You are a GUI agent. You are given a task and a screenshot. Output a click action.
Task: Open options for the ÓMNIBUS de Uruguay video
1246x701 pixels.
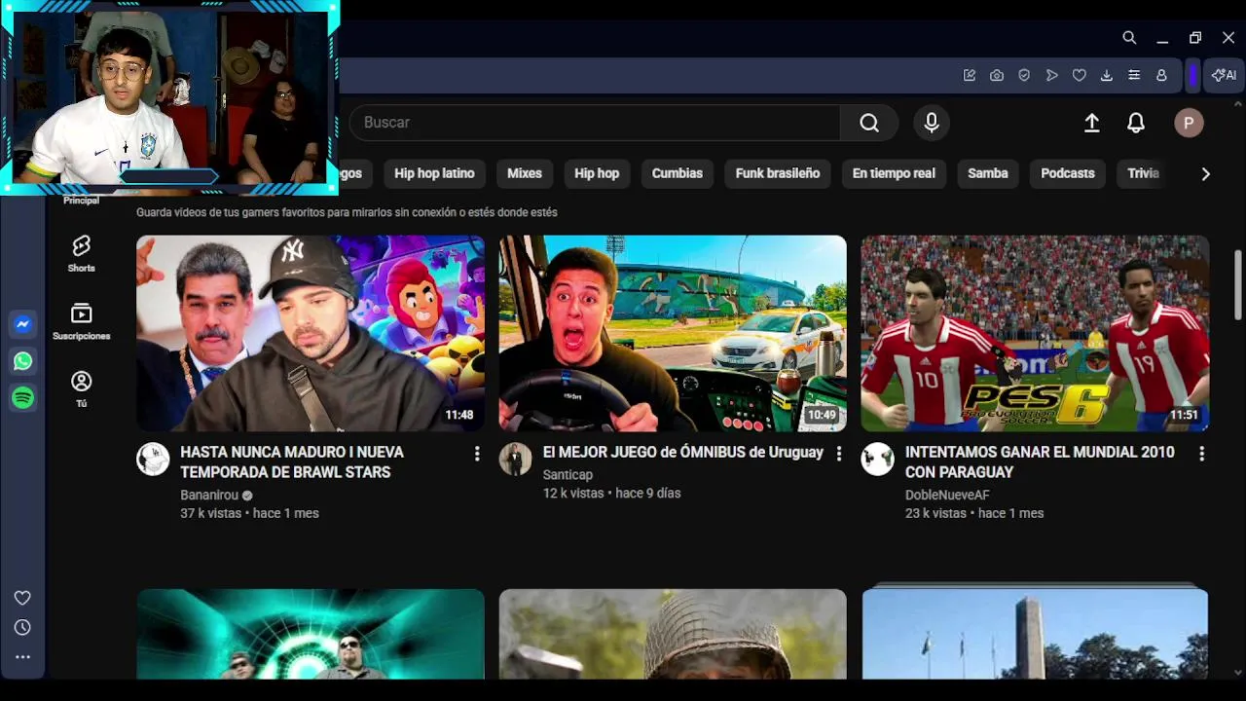click(839, 454)
